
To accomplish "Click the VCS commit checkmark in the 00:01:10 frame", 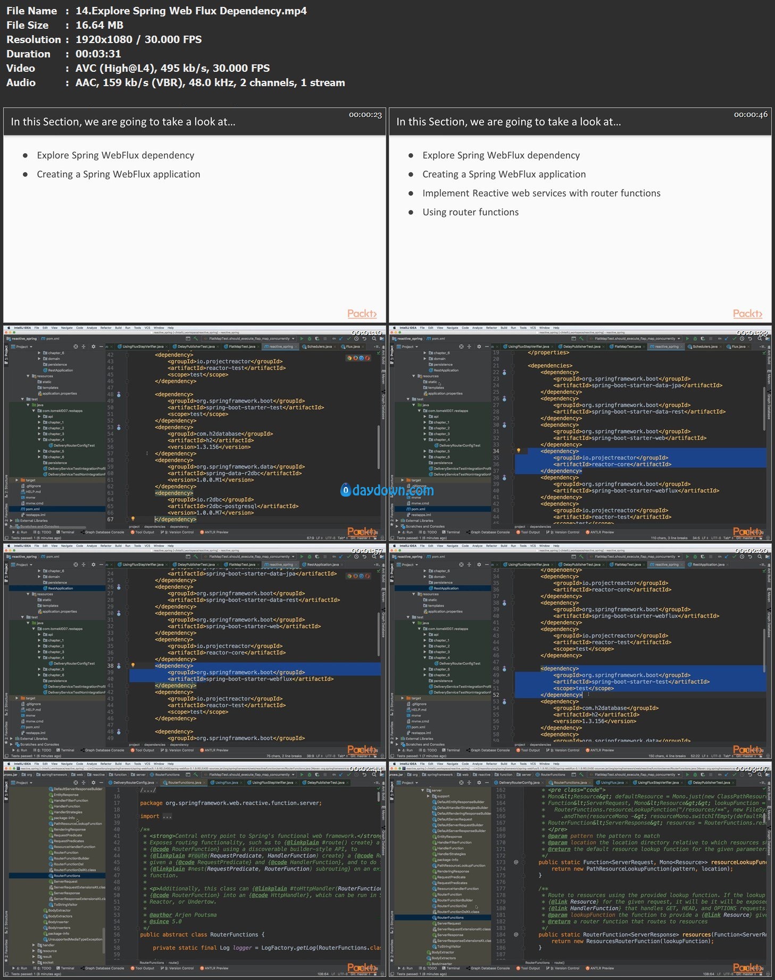I will [x=349, y=339].
